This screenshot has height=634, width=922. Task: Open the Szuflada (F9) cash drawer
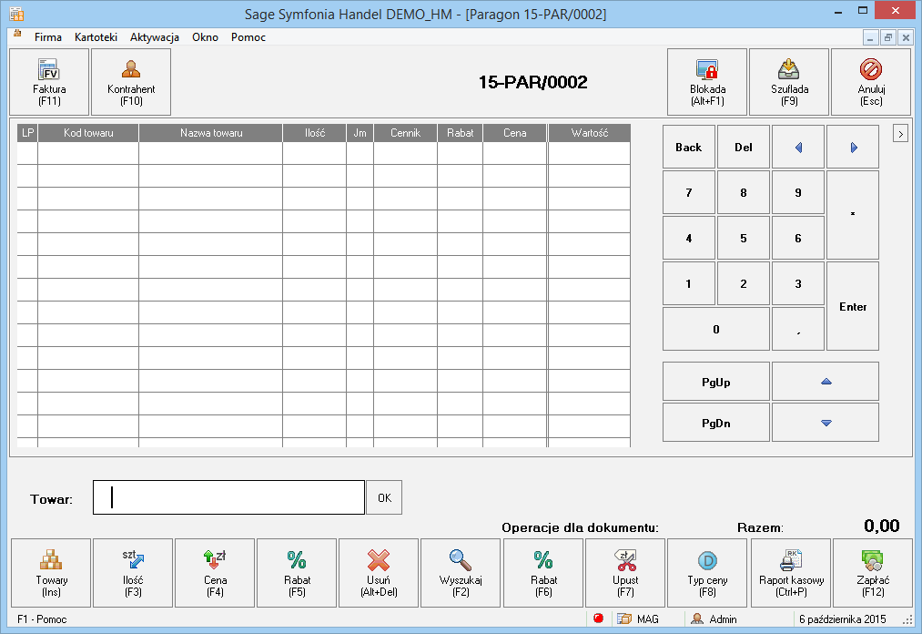pos(789,82)
